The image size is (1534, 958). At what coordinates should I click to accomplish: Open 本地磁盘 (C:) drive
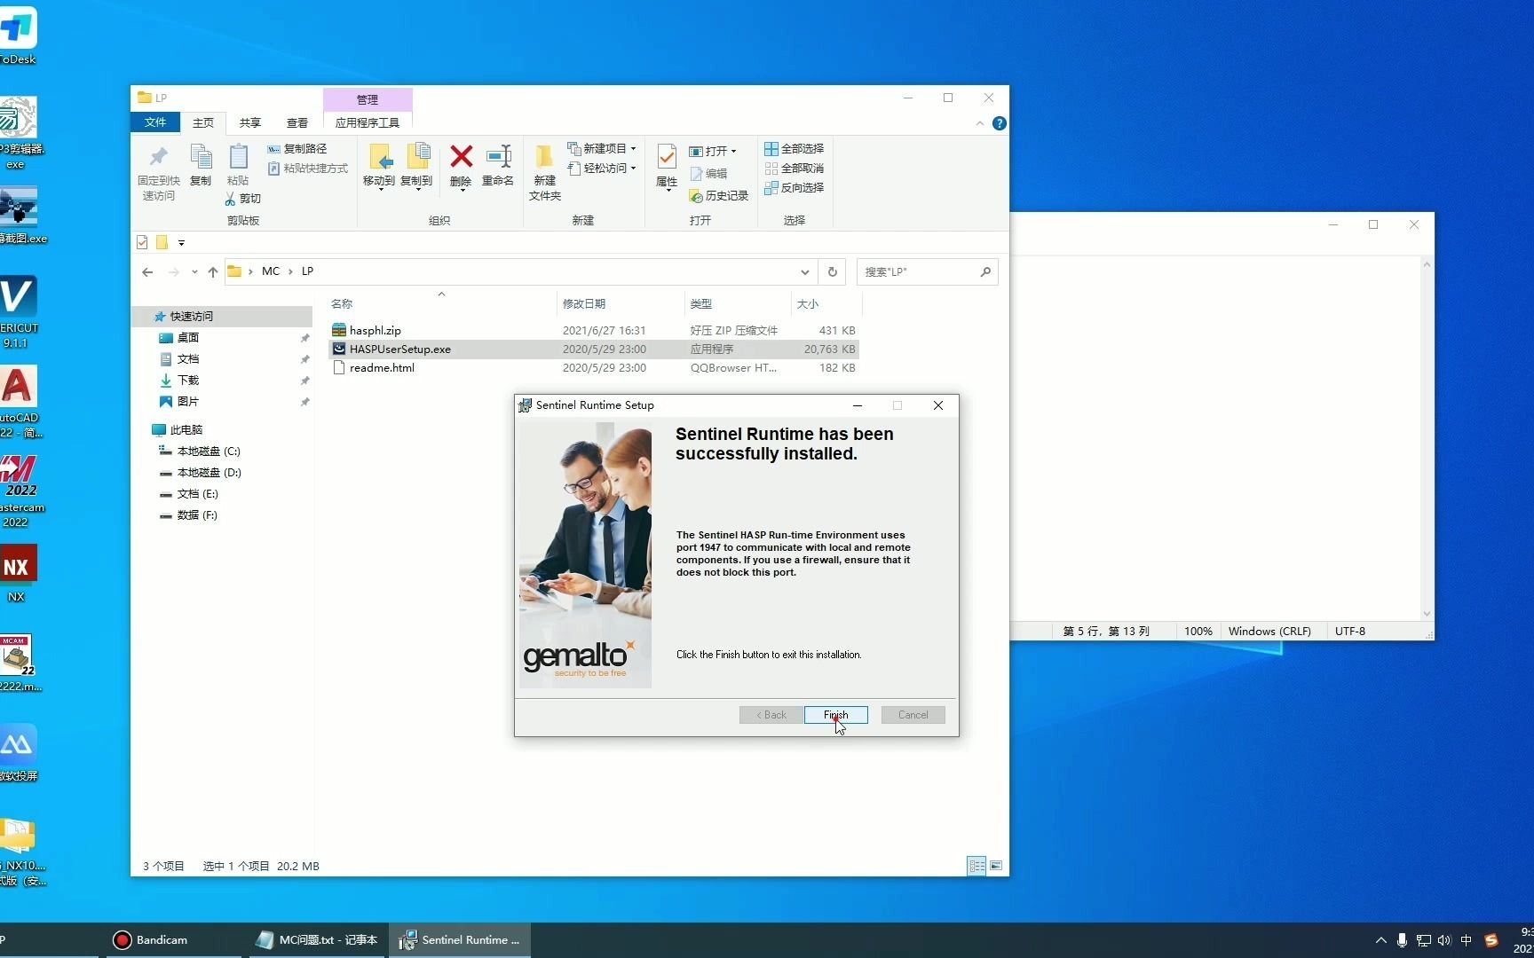pos(209,452)
